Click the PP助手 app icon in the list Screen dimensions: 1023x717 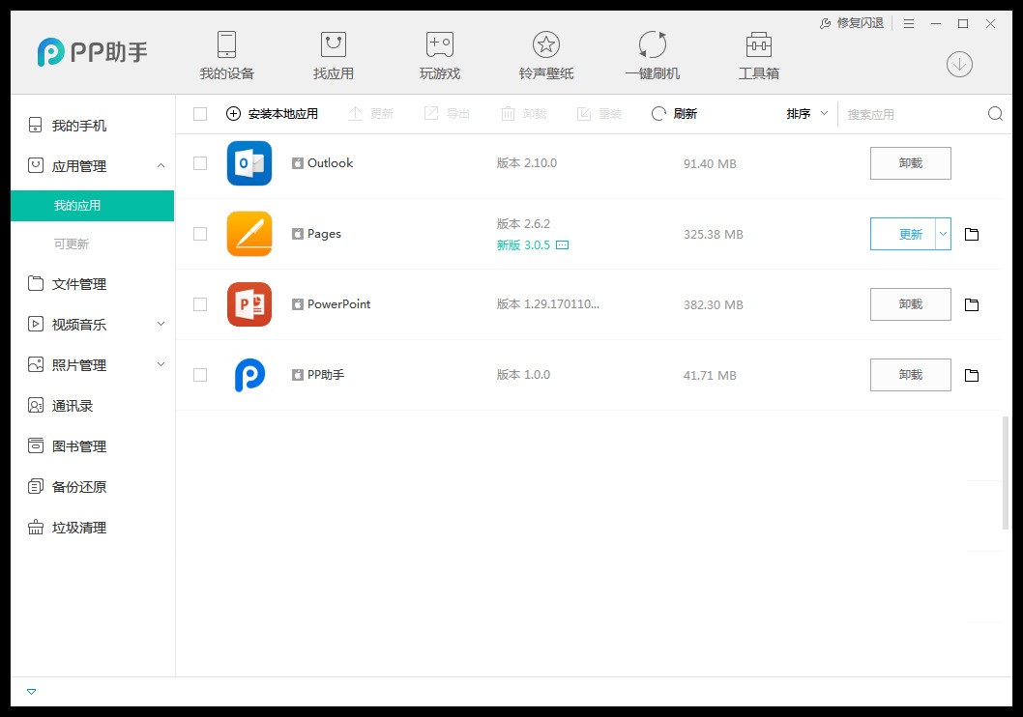[249, 375]
